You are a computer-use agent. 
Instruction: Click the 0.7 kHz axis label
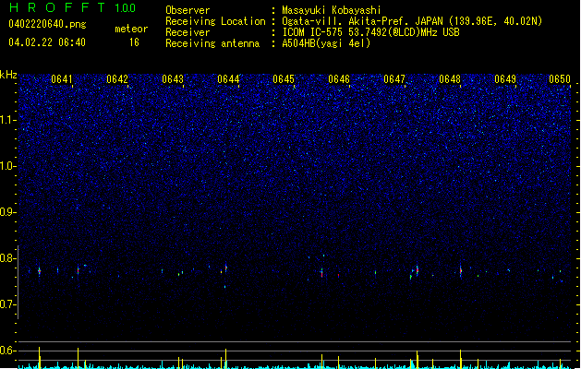[8, 304]
